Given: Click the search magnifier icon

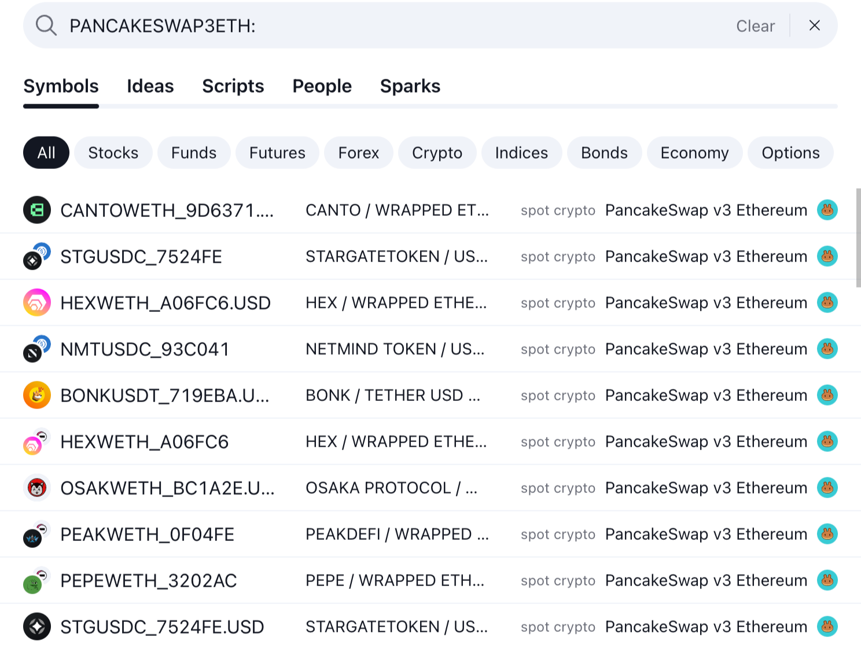Looking at the screenshot, I should pyautogui.click(x=46, y=25).
